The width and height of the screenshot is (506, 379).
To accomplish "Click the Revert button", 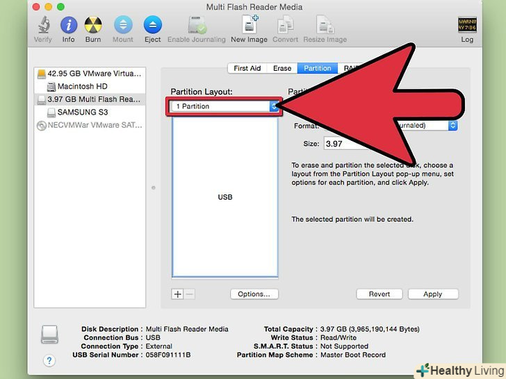I will tap(379, 294).
